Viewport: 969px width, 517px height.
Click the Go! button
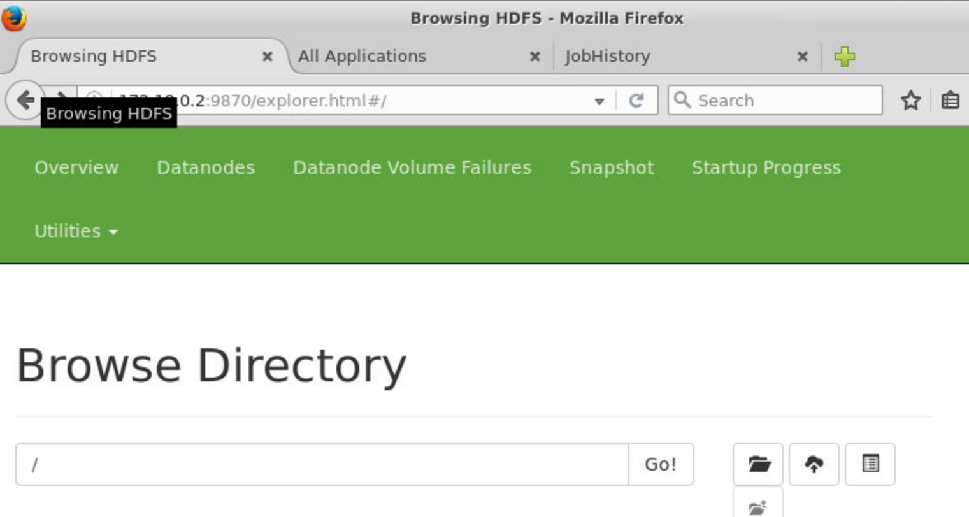click(x=661, y=464)
